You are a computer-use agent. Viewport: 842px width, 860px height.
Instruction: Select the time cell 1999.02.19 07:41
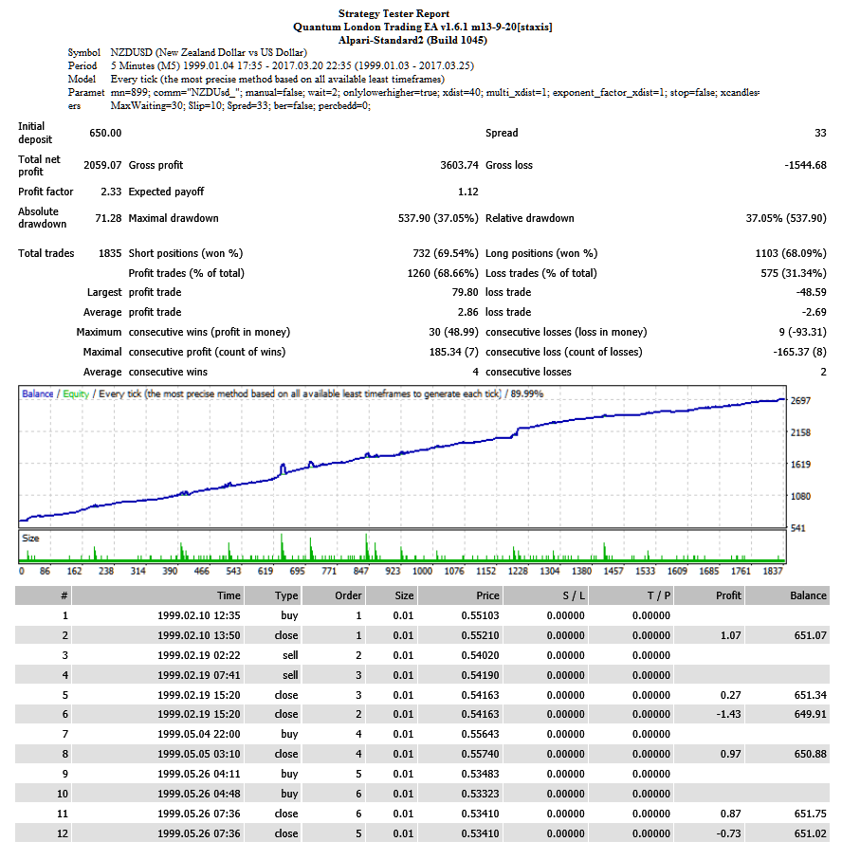pos(198,675)
